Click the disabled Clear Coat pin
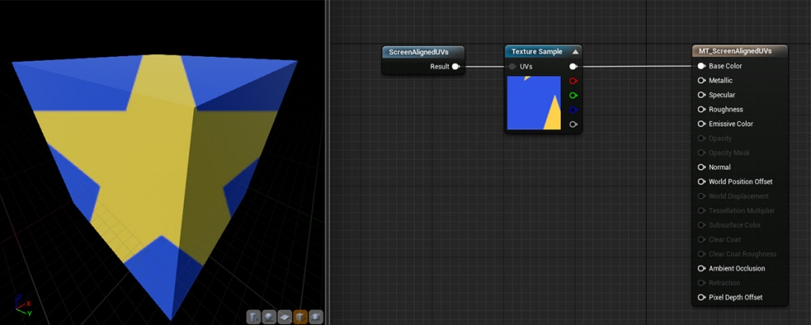Screen dimensions: 811x325 click(702, 240)
